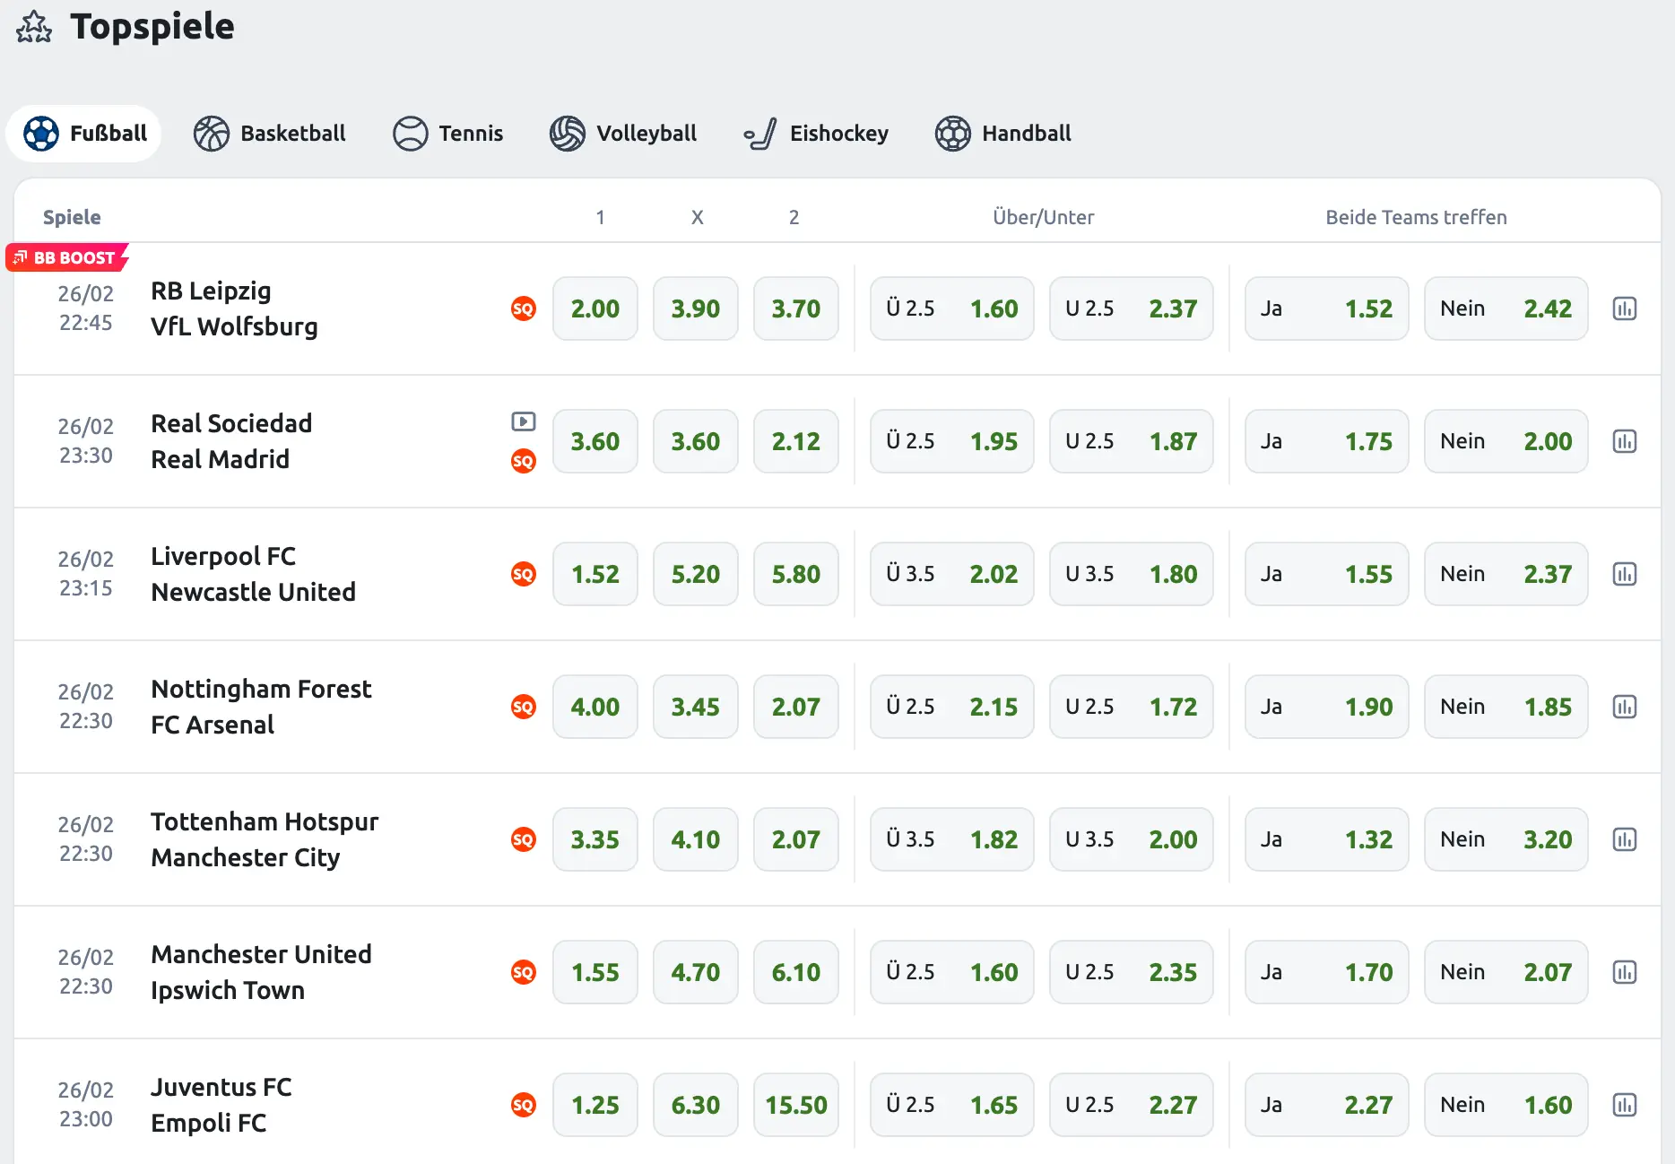Click SQ badge on Manchester United row

coord(524,972)
